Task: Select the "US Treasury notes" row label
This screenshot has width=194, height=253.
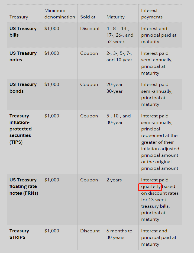Action: [x=23, y=56]
